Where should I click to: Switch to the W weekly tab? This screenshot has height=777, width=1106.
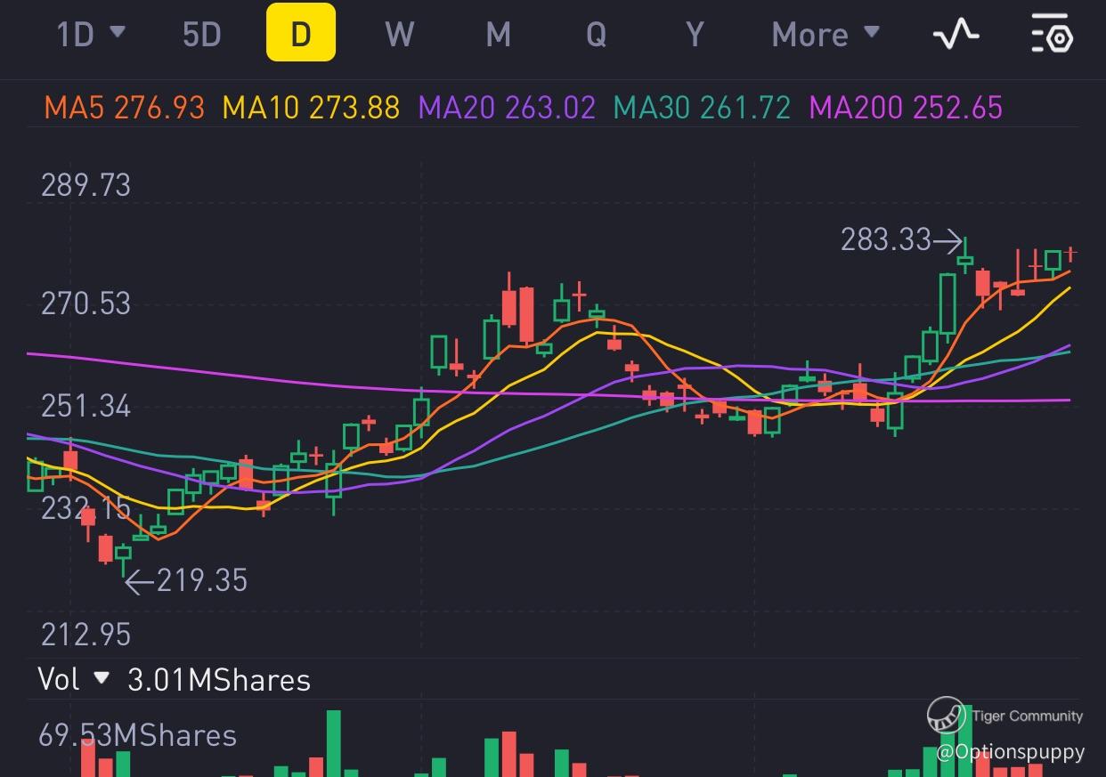400,35
